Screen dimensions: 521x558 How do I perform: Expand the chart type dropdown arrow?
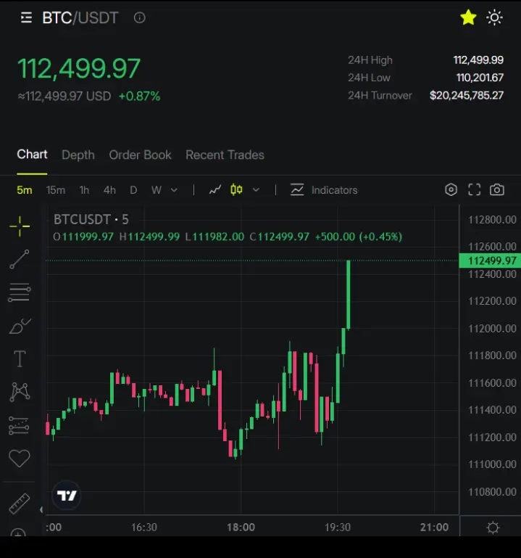256,190
